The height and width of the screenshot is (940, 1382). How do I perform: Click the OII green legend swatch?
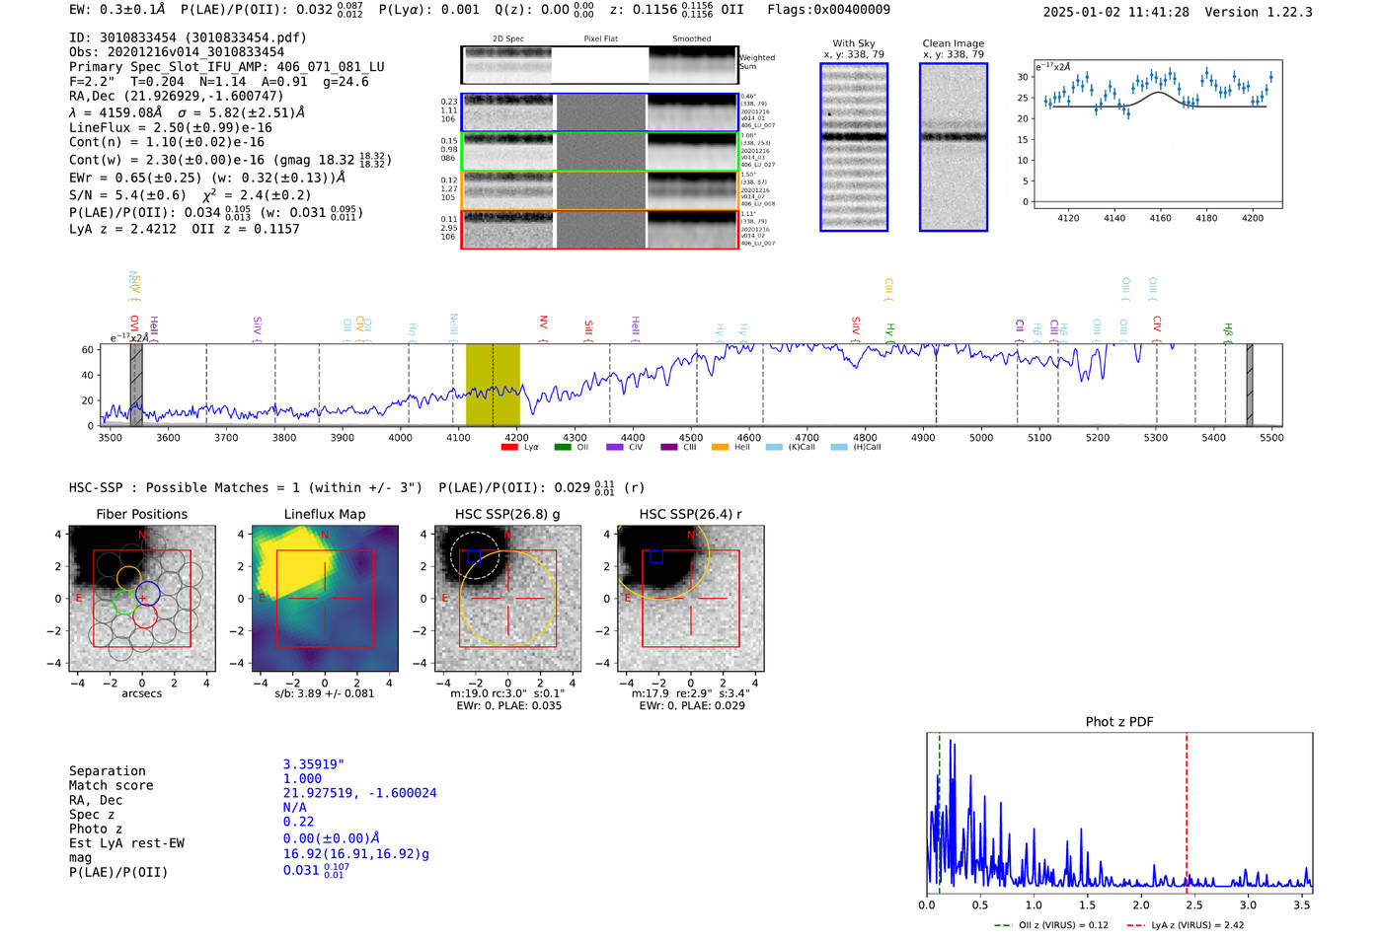(x=562, y=447)
